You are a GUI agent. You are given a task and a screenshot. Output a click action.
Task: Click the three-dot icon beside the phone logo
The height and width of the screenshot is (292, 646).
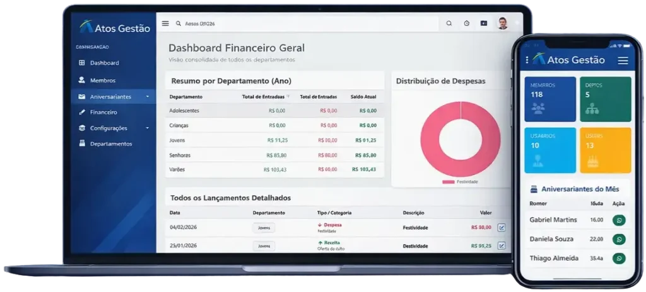tap(527, 60)
